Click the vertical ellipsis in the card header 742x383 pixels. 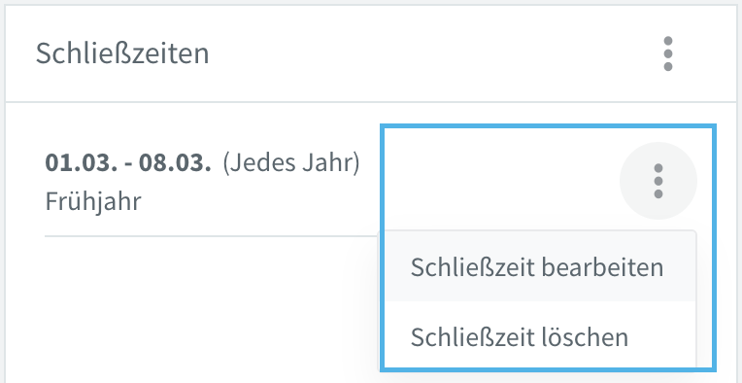coord(668,53)
